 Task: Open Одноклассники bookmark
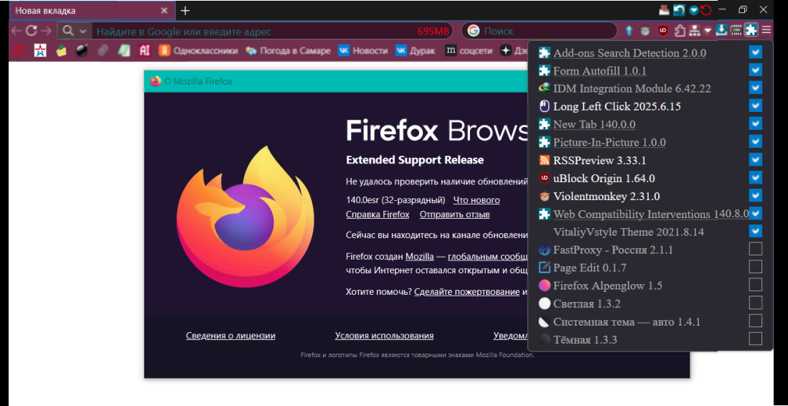198,51
